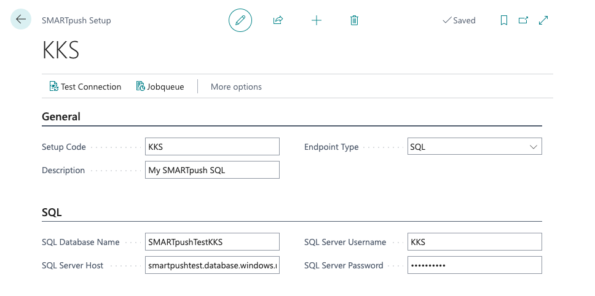Open the share icon
The width and height of the screenshot is (595, 296).
click(278, 20)
